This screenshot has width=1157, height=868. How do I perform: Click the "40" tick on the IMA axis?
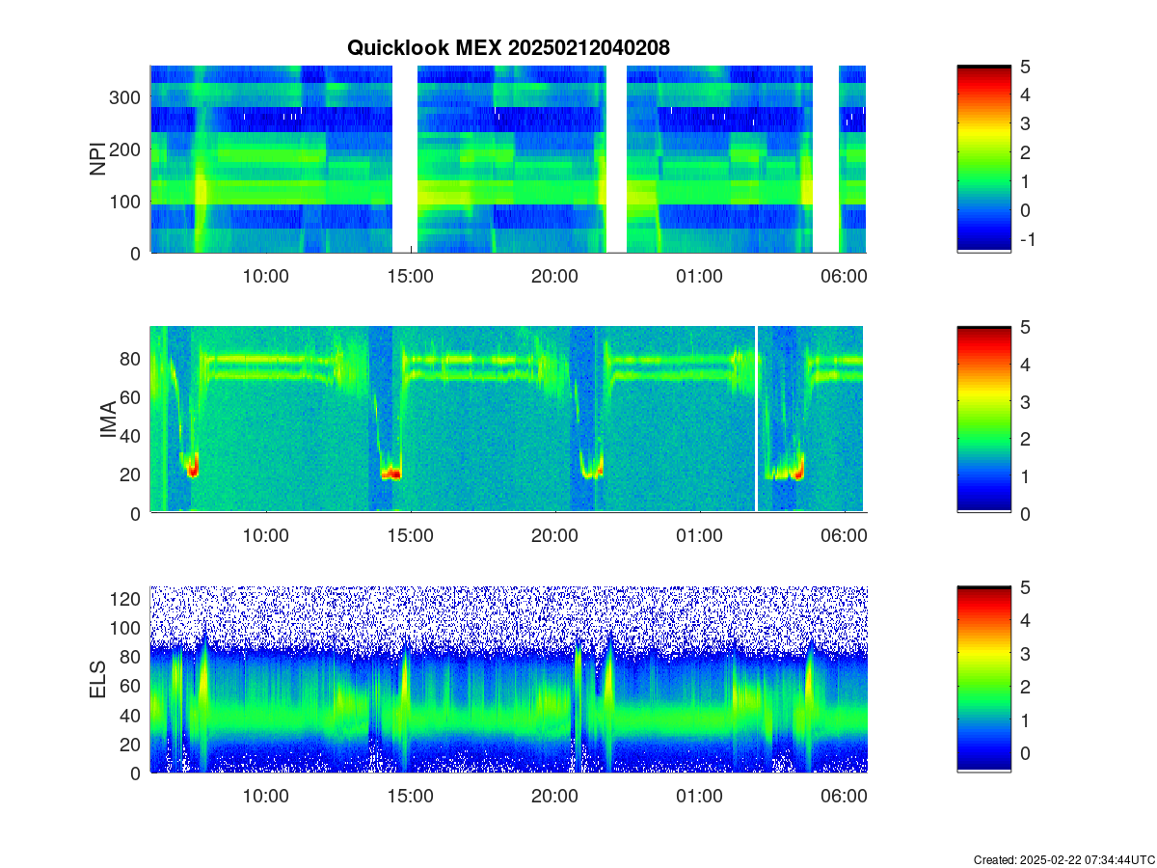coord(131,436)
